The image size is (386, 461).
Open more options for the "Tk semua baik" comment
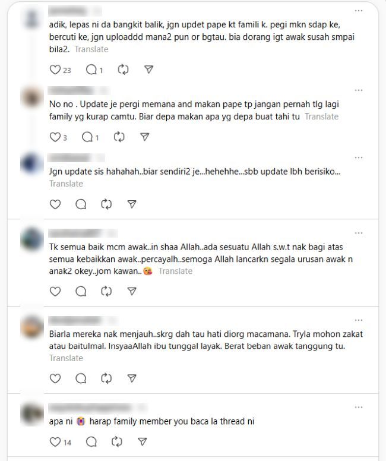coord(358,233)
